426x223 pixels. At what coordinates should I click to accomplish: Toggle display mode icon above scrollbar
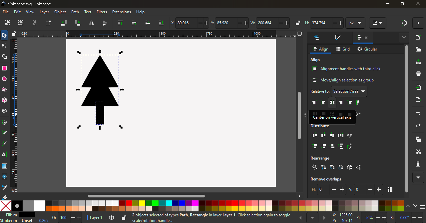[299, 34]
